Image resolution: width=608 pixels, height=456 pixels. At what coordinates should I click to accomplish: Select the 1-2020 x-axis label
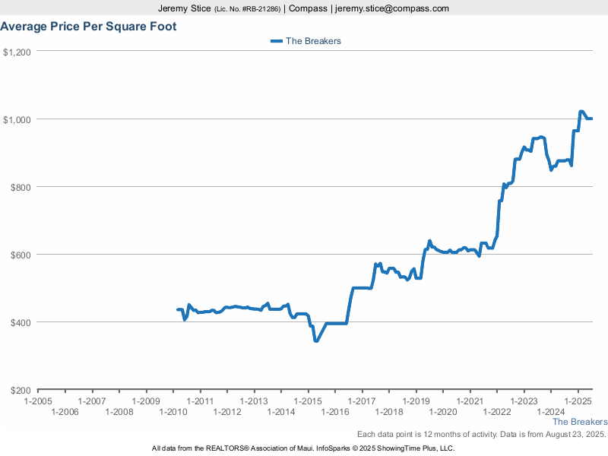click(x=442, y=411)
